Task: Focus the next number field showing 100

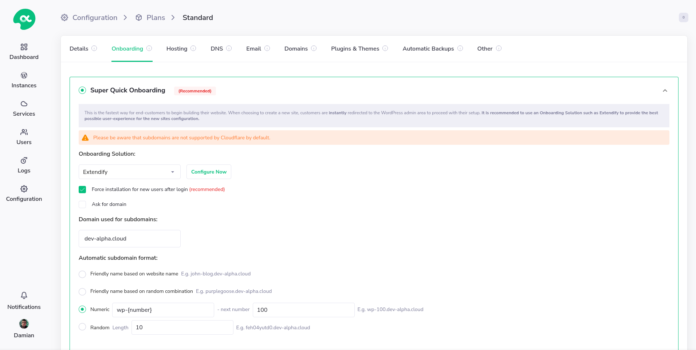Action: click(x=304, y=310)
